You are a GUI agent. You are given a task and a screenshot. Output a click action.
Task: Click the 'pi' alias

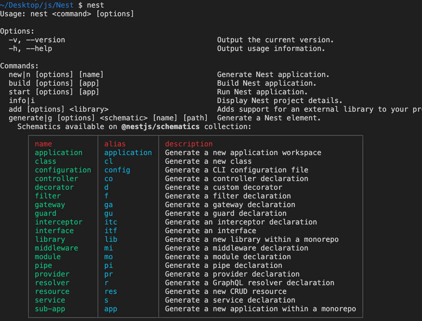pos(109,265)
